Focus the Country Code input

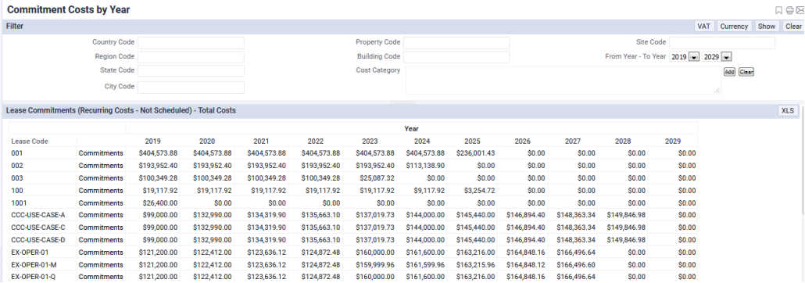[191, 43]
